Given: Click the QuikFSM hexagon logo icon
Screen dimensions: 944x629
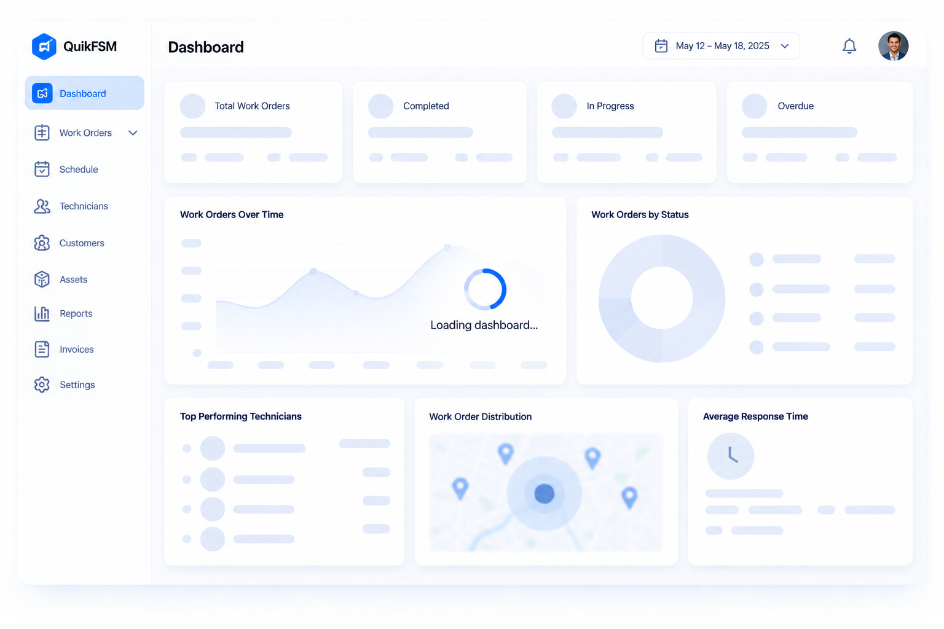Looking at the screenshot, I should [44, 47].
